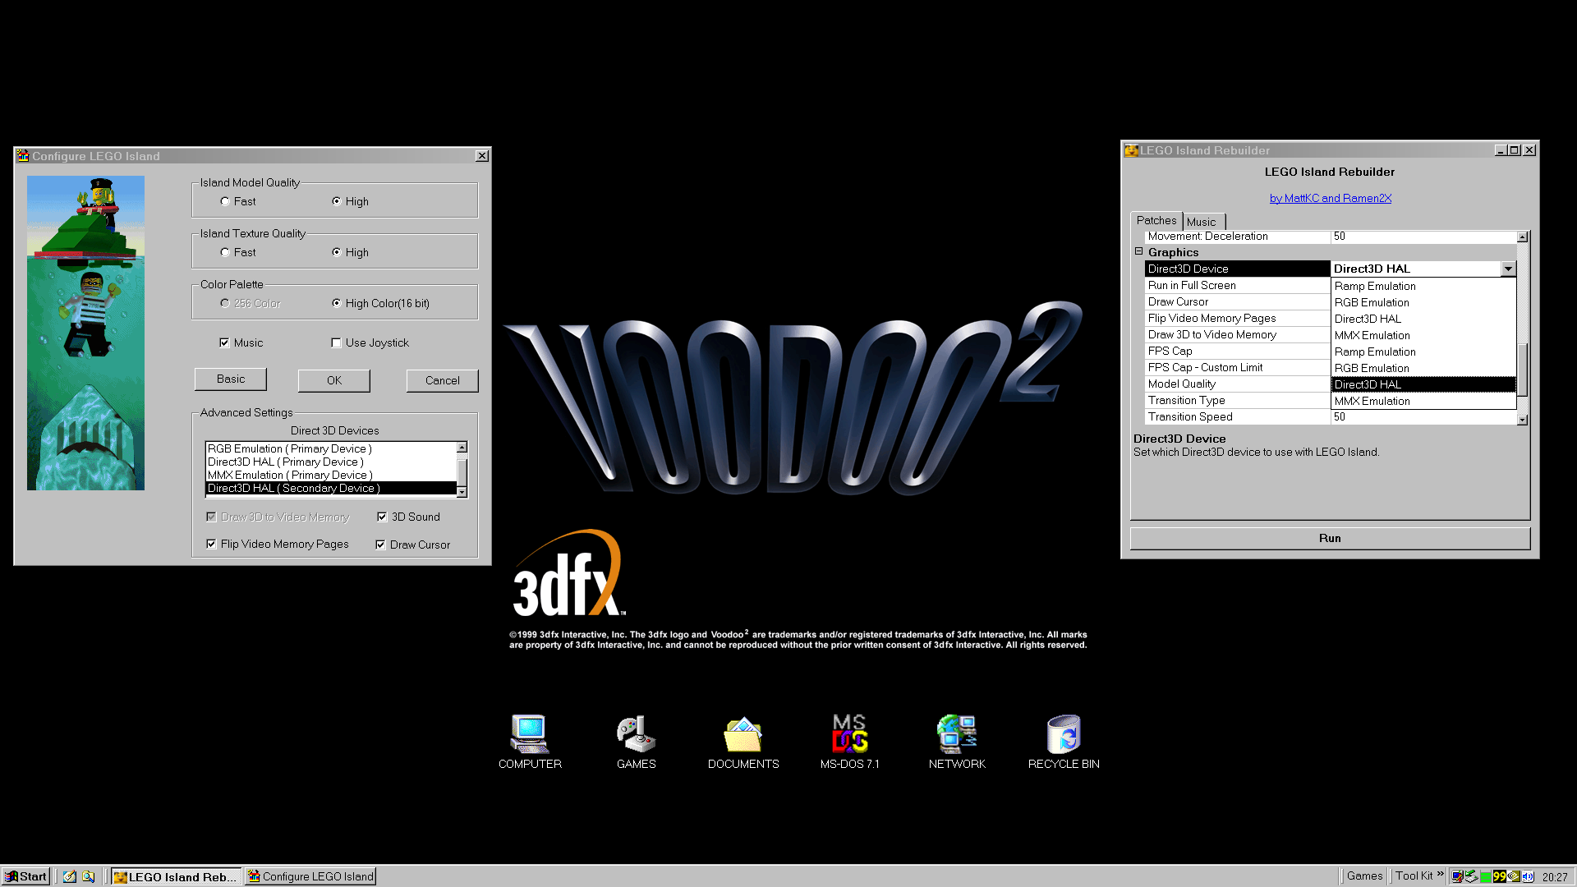Click the safely remove hardware tray icon
Viewport: 1577px width, 887px height.
tap(1471, 876)
